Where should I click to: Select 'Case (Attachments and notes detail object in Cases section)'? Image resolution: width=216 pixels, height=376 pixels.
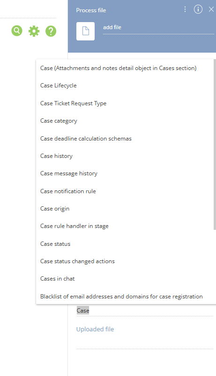[x=125, y=68]
